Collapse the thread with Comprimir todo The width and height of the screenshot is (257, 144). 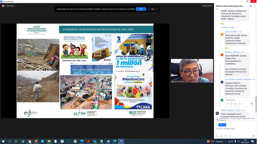click(x=228, y=27)
